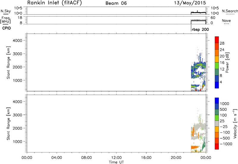Image resolution: width=238 pixels, height=164 pixels.
Task: Click the '04:00' time axis label
Action: 57,158
